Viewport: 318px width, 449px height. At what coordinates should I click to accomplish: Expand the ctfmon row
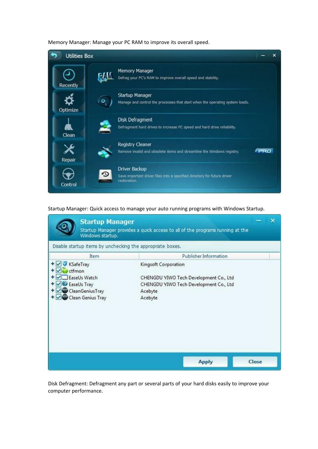(53, 270)
